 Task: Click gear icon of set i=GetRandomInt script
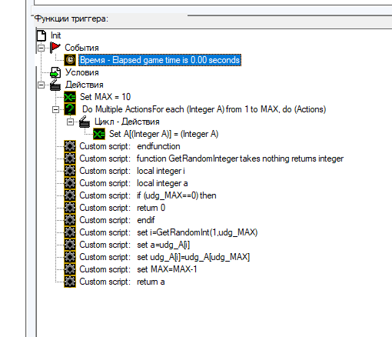tap(70, 232)
